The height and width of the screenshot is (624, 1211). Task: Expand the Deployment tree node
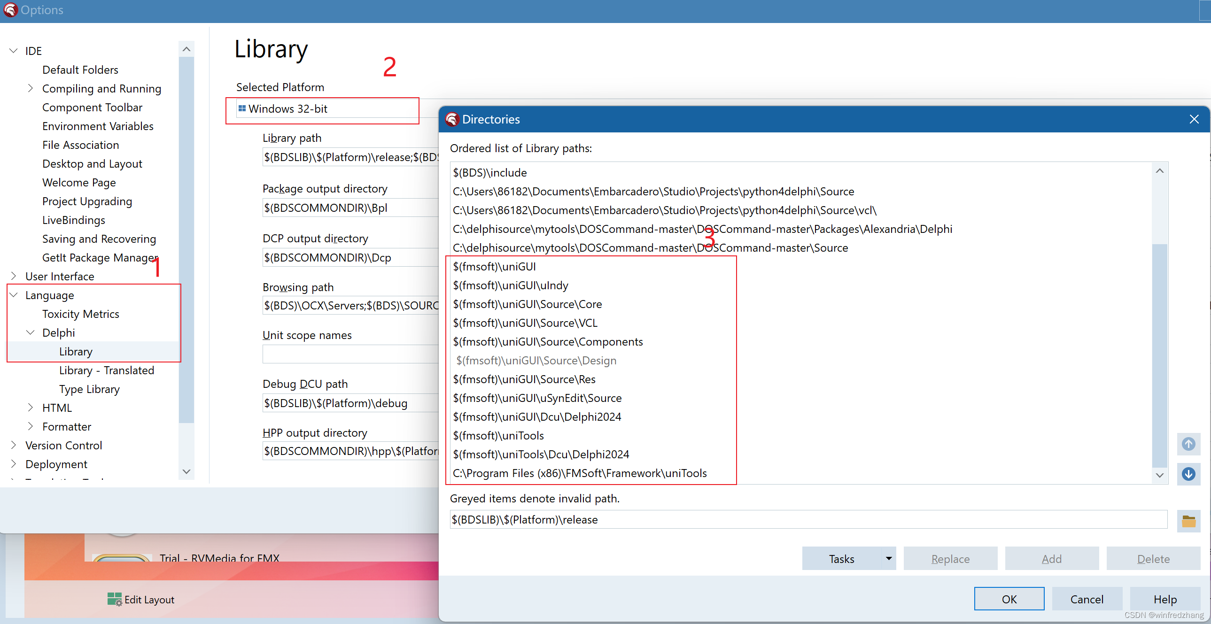coord(14,464)
